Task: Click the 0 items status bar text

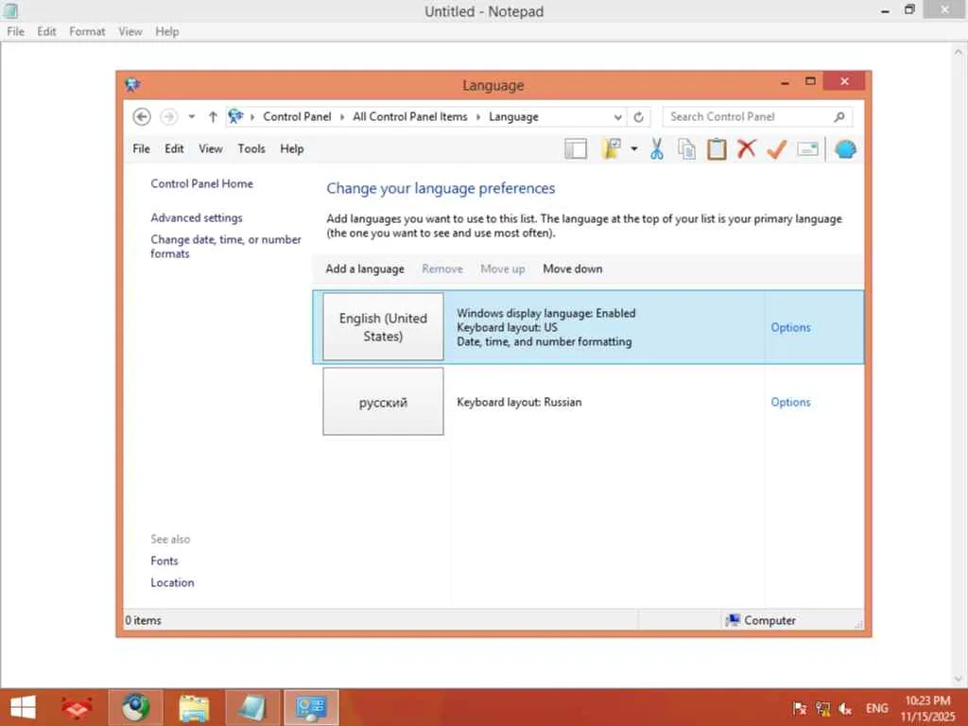Action: [x=144, y=620]
